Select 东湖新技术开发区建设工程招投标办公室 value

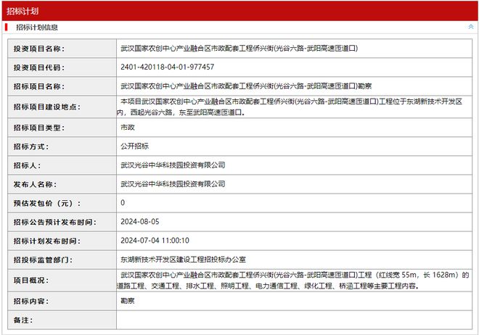[x=184, y=260]
